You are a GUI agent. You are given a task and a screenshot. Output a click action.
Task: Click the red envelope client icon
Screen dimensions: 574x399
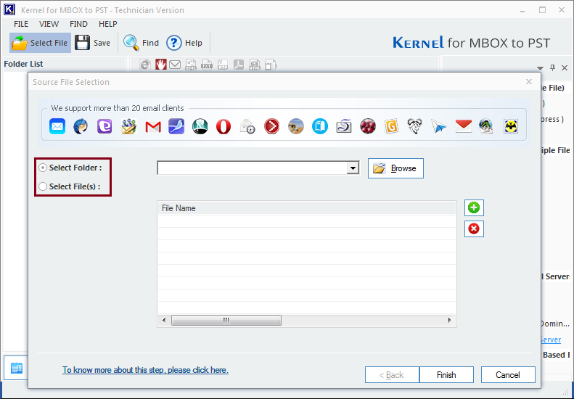463,126
